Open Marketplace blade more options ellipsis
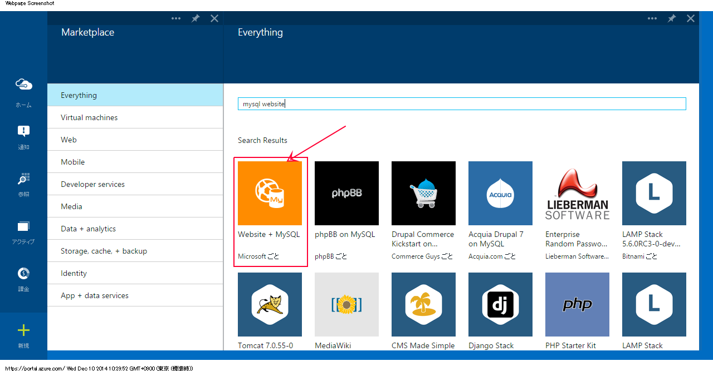Viewport: 713px width, 371px height. 176,18
